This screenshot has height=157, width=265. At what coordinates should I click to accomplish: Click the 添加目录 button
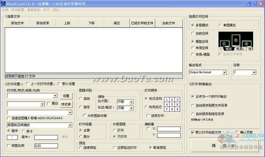(x=43, y=23)
